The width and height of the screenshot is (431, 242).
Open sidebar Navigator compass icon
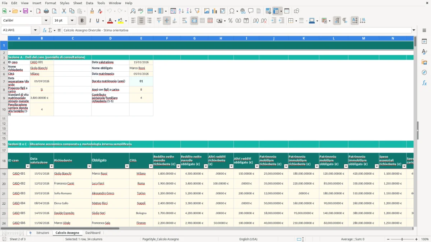(424, 72)
